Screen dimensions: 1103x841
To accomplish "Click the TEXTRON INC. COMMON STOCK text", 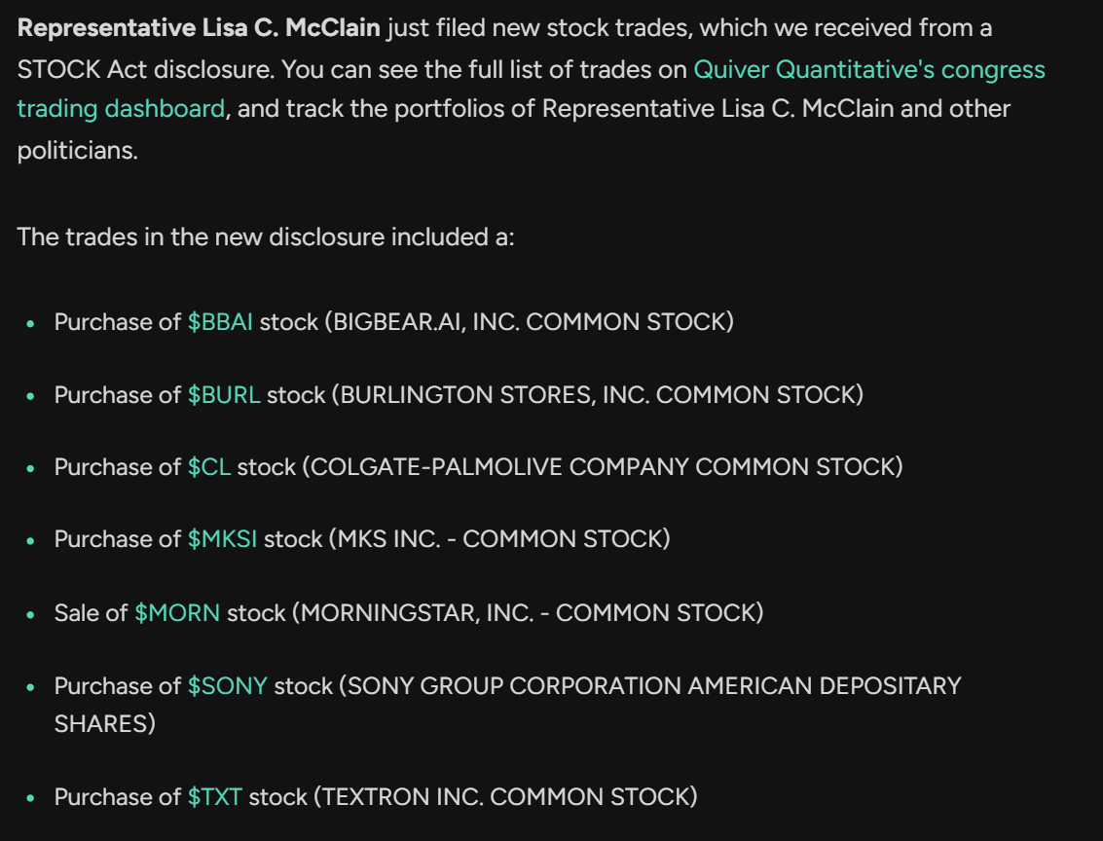I will pos(505,797).
